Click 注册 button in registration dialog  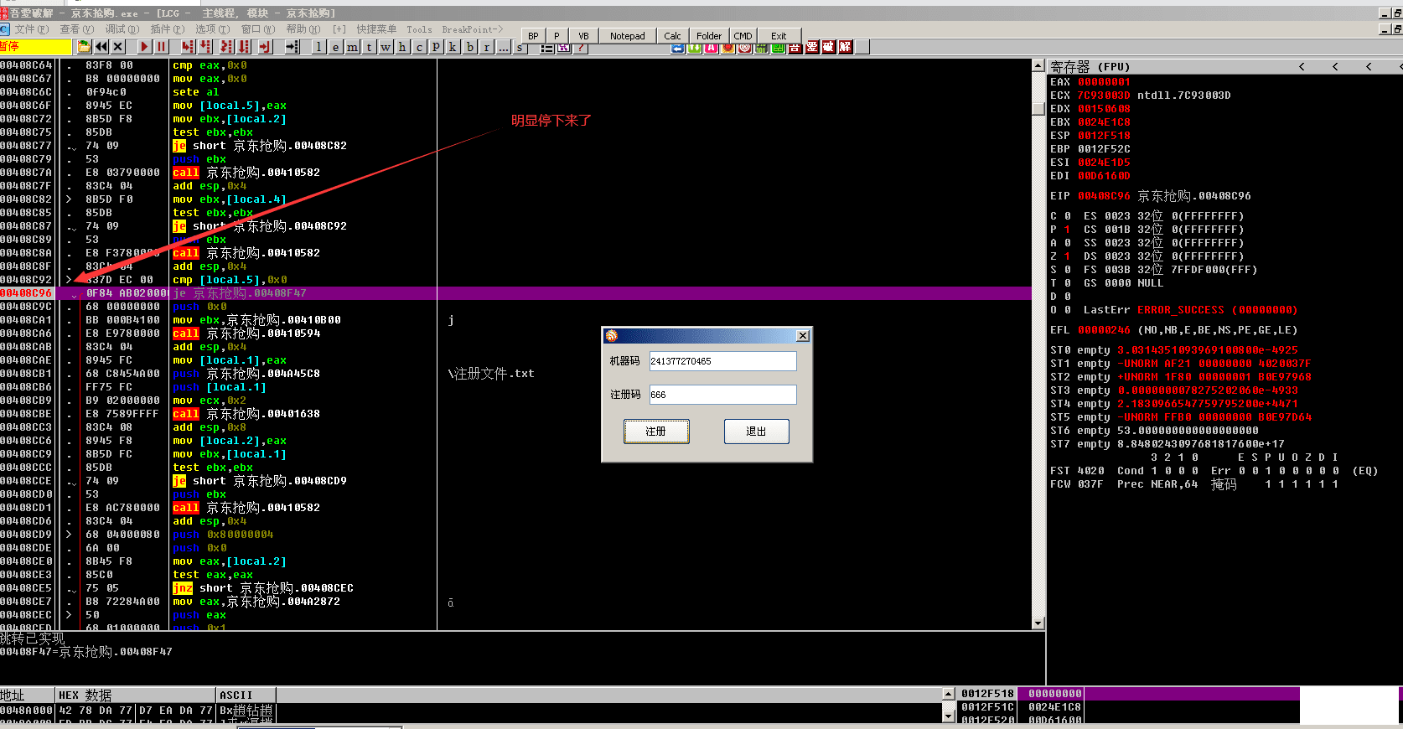click(x=656, y=432)
